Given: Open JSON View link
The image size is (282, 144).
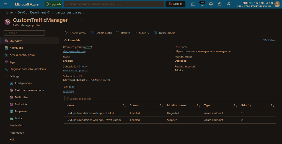Looking at the screenshot, I should pos(268,40).
